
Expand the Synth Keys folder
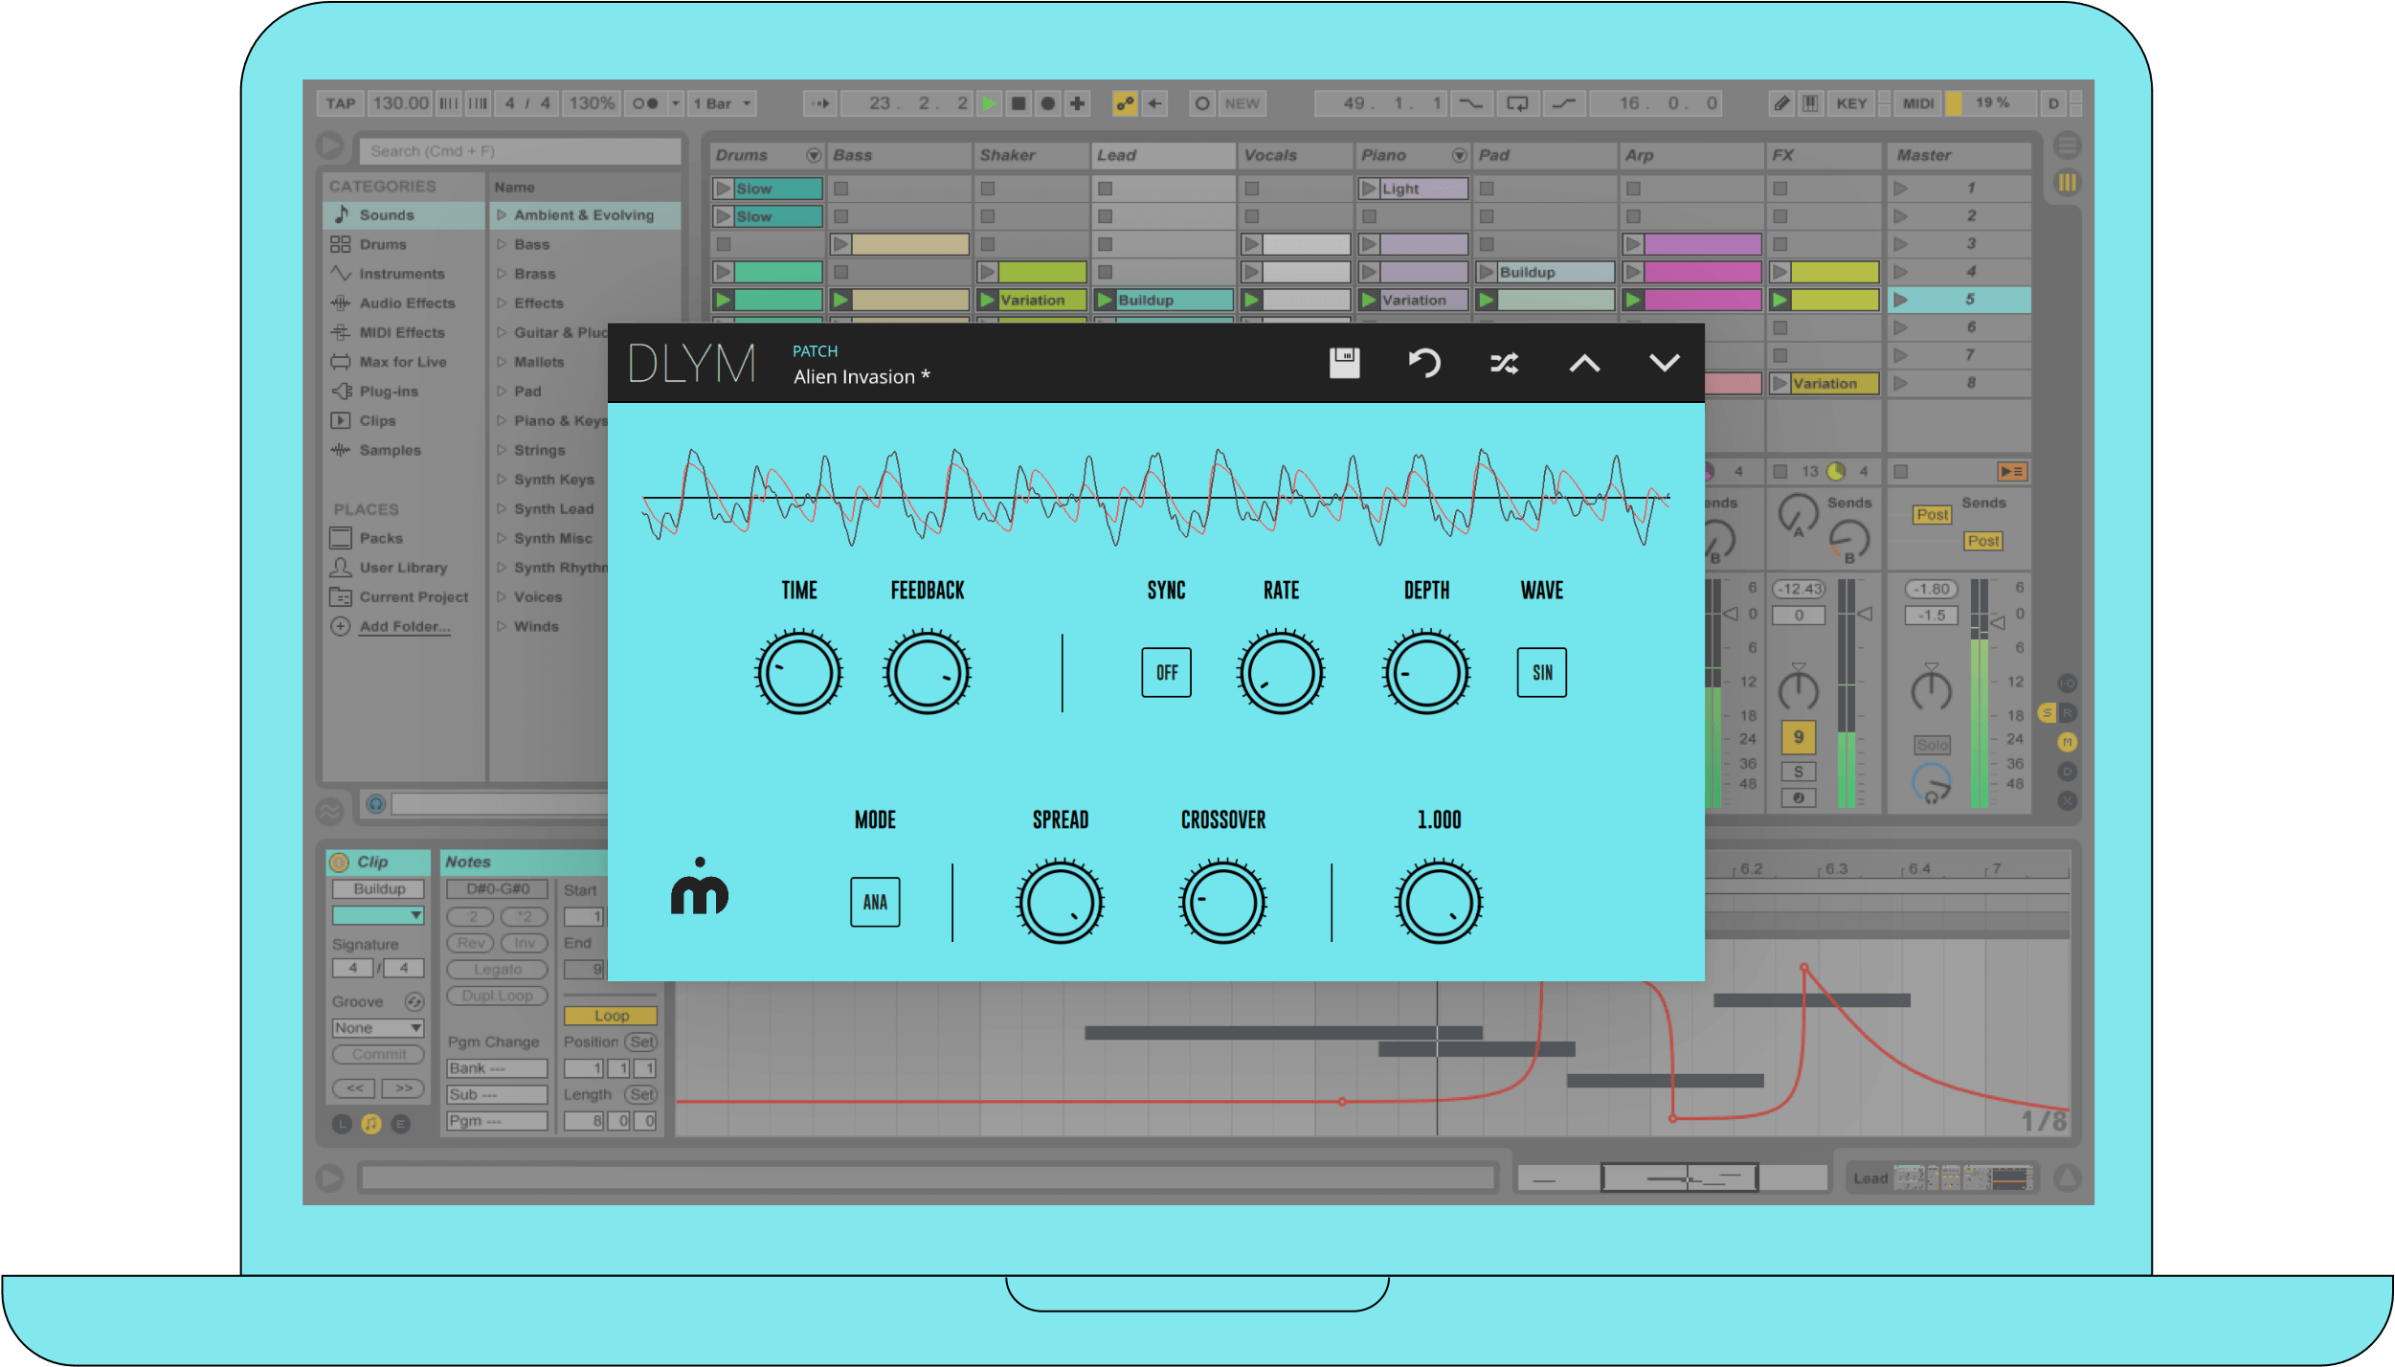(x=501, y=480)
